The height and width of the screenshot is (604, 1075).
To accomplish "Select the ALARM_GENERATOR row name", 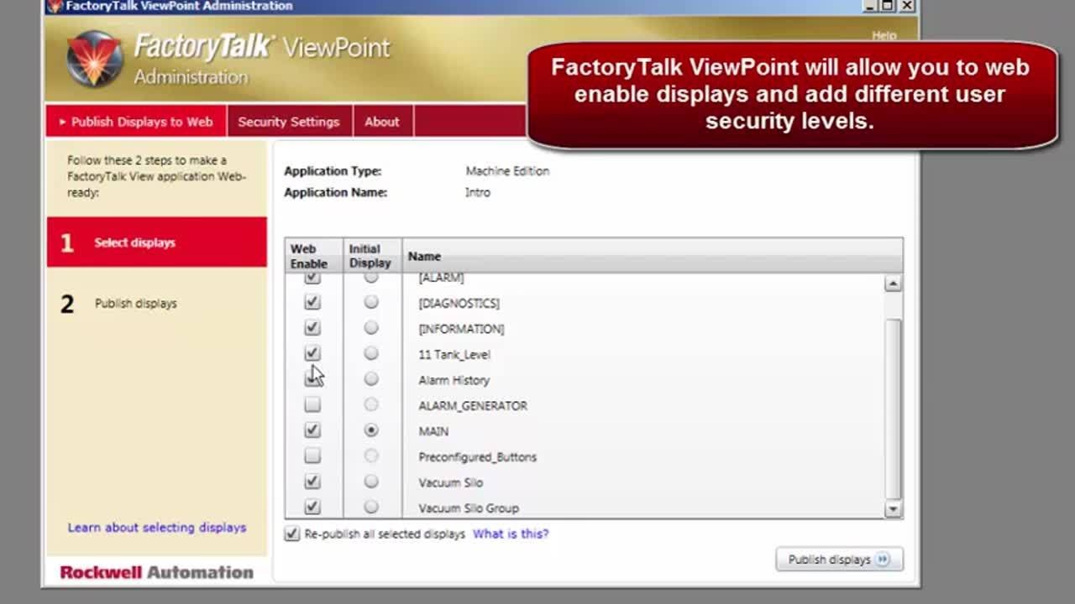I will pos(473,405).
